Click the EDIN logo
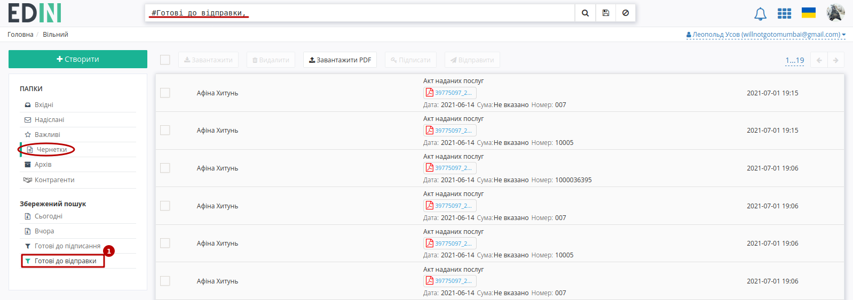 (35, 13)
